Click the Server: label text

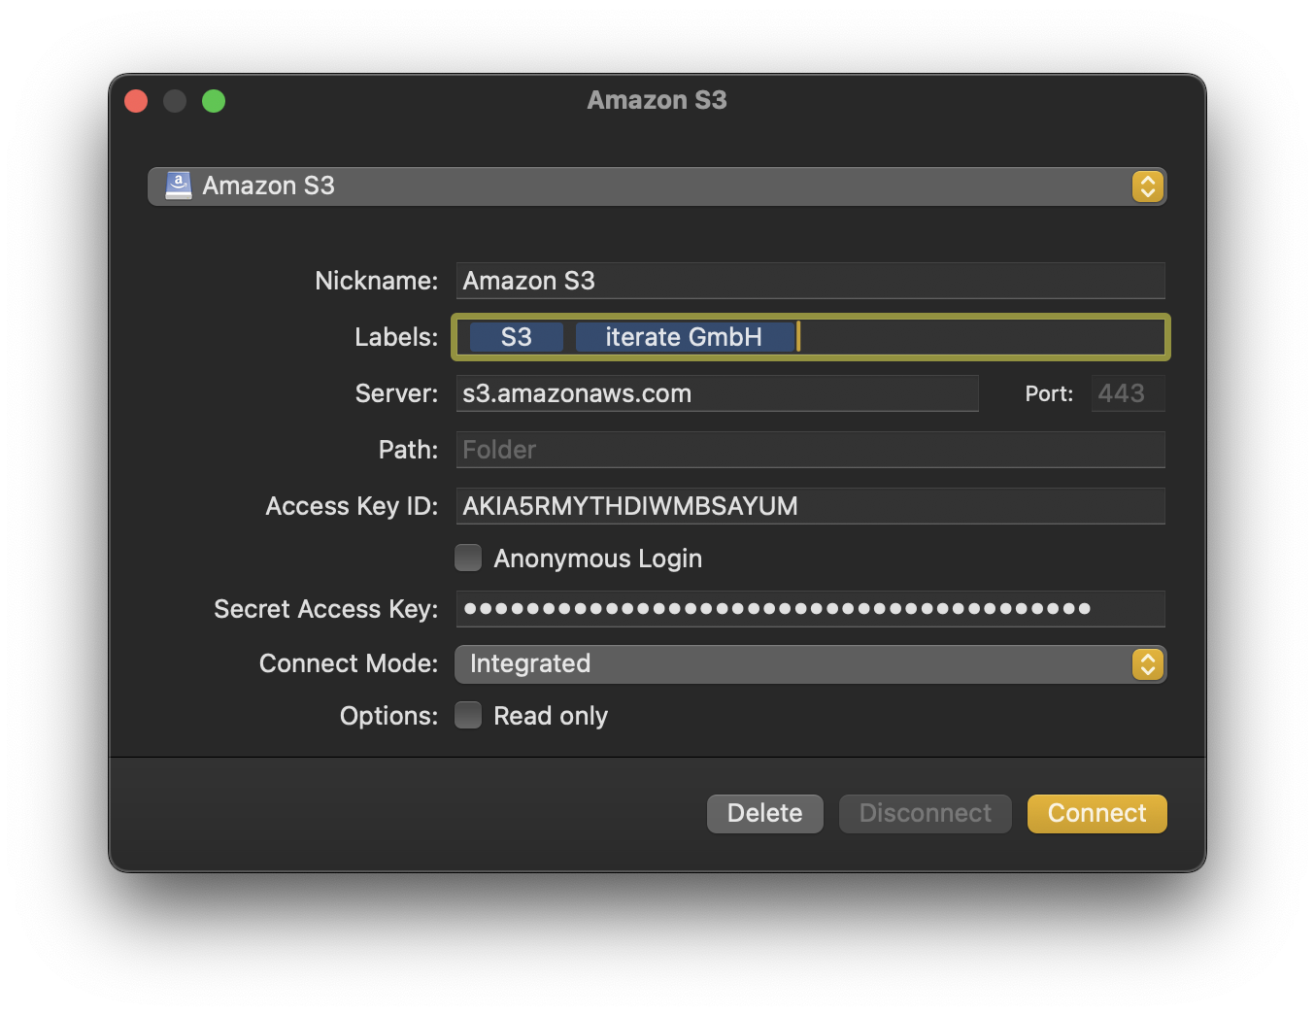pos(396,393)
